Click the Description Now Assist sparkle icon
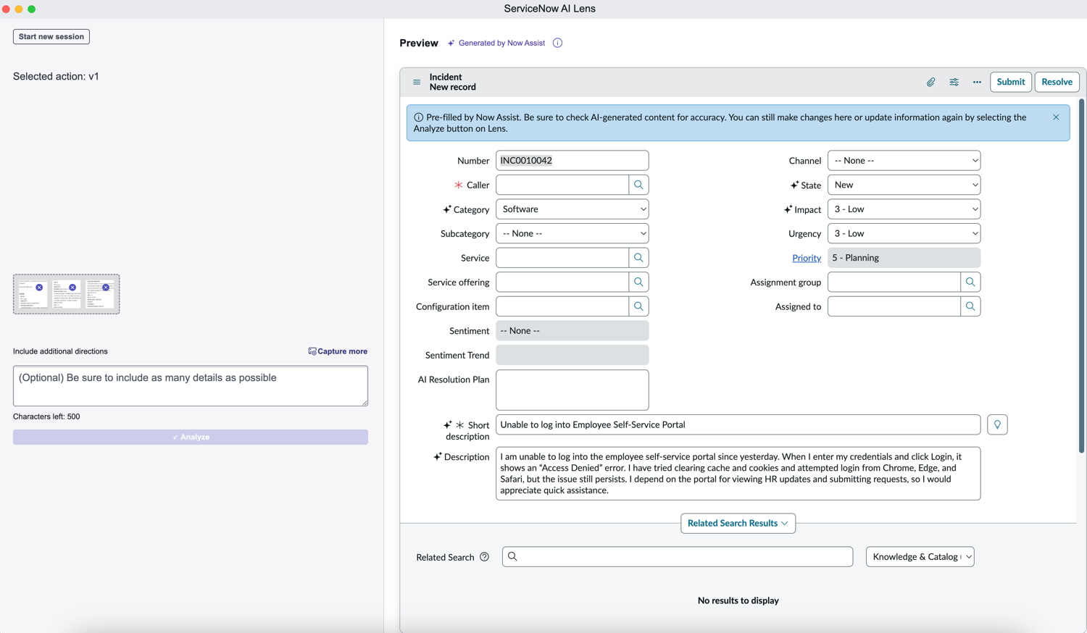Screen dimensions: 1087x633 tap(438, 456)
